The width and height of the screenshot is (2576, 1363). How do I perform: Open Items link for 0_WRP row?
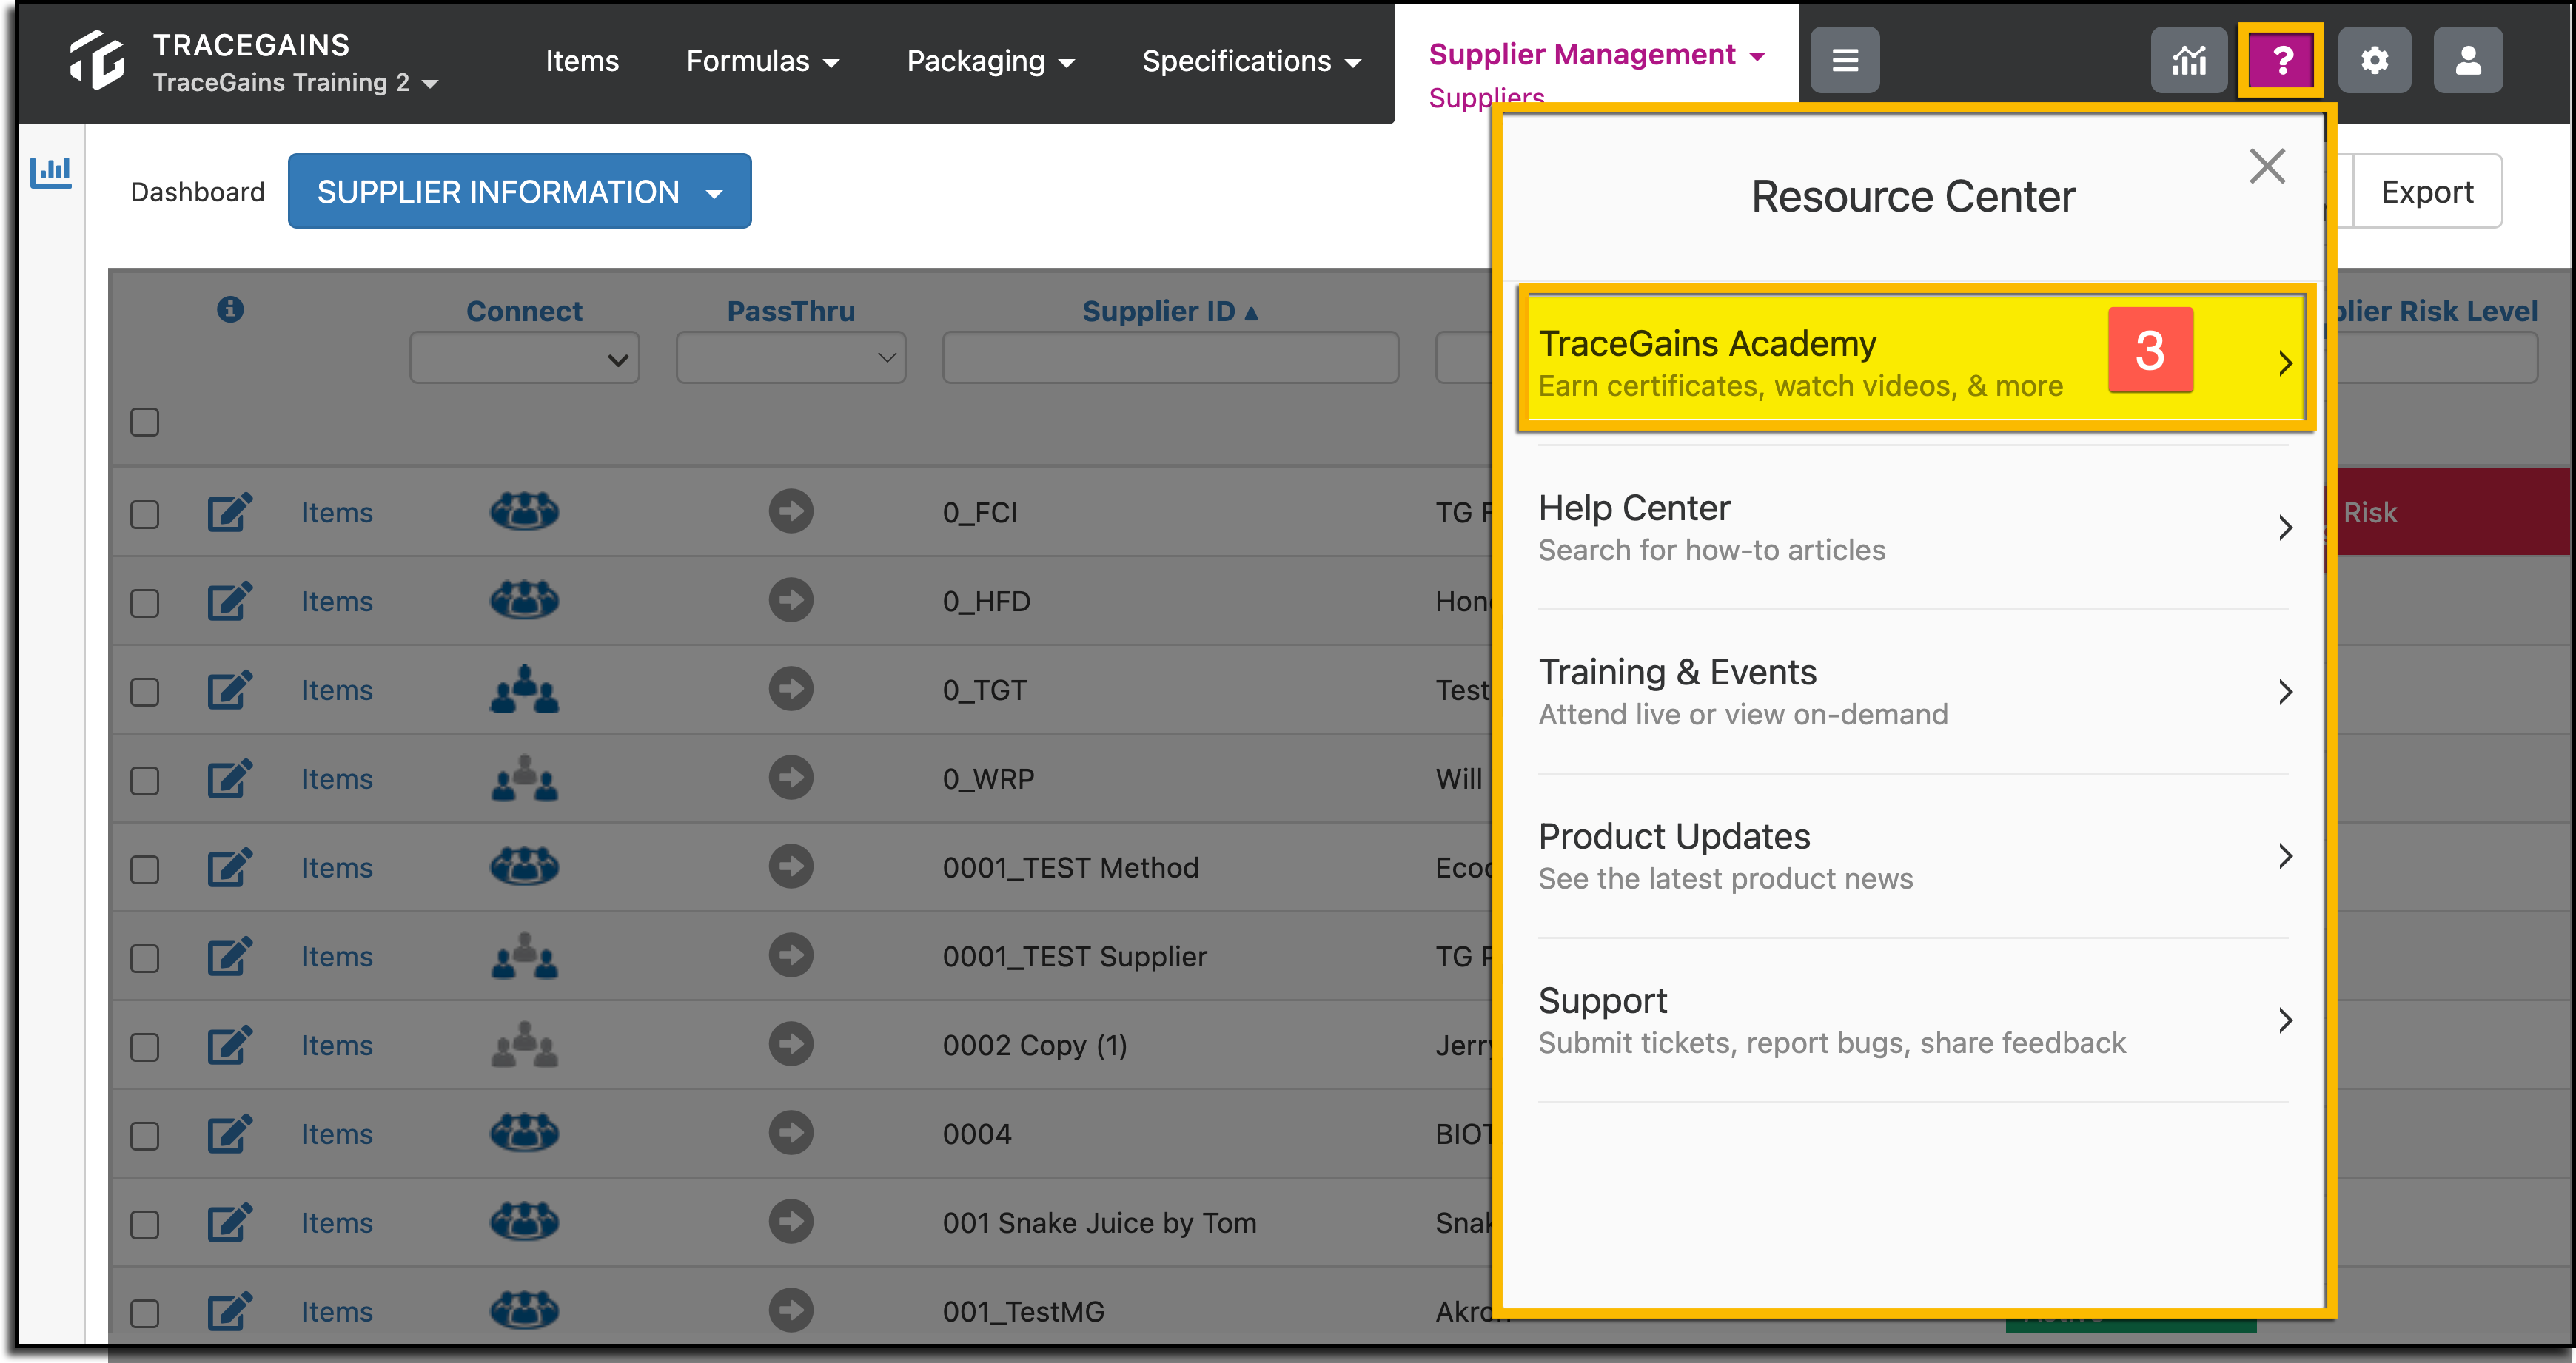(337, 779)
